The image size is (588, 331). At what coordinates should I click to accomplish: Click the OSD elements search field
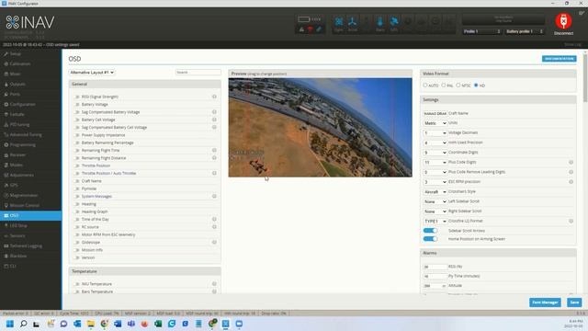point(198,72)
